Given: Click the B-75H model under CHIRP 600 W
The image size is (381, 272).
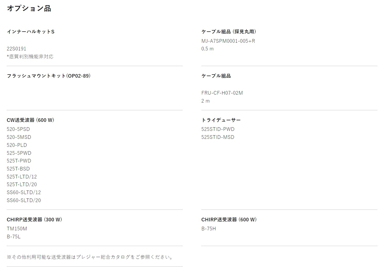Looking at the screenshot, I should pyautogui.click(x=209, y=229).
